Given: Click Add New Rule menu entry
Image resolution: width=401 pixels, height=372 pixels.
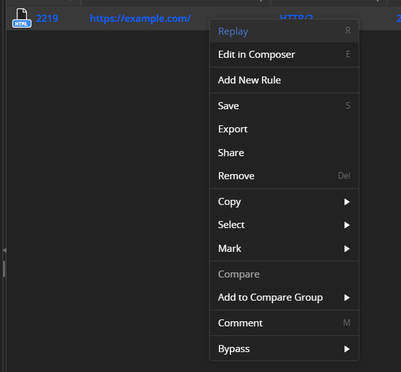Looking at the screenshot, I should click(284, 80).
